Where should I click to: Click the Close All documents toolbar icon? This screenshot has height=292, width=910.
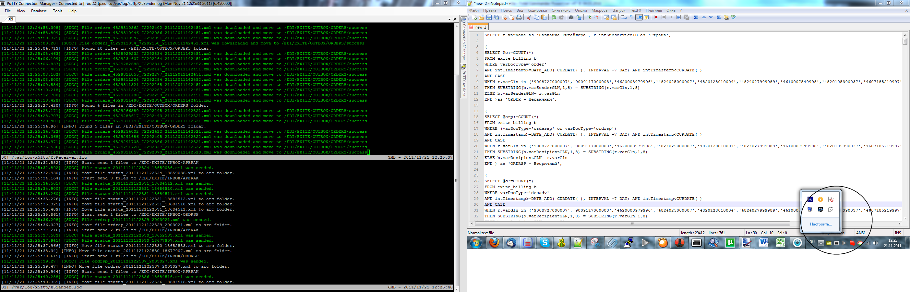[x=511, y=17]
